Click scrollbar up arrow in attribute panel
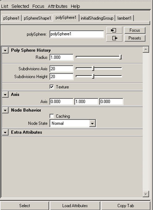Image resolution: width=153 pixels, height=210 pixels. click(x=146, y=50)
